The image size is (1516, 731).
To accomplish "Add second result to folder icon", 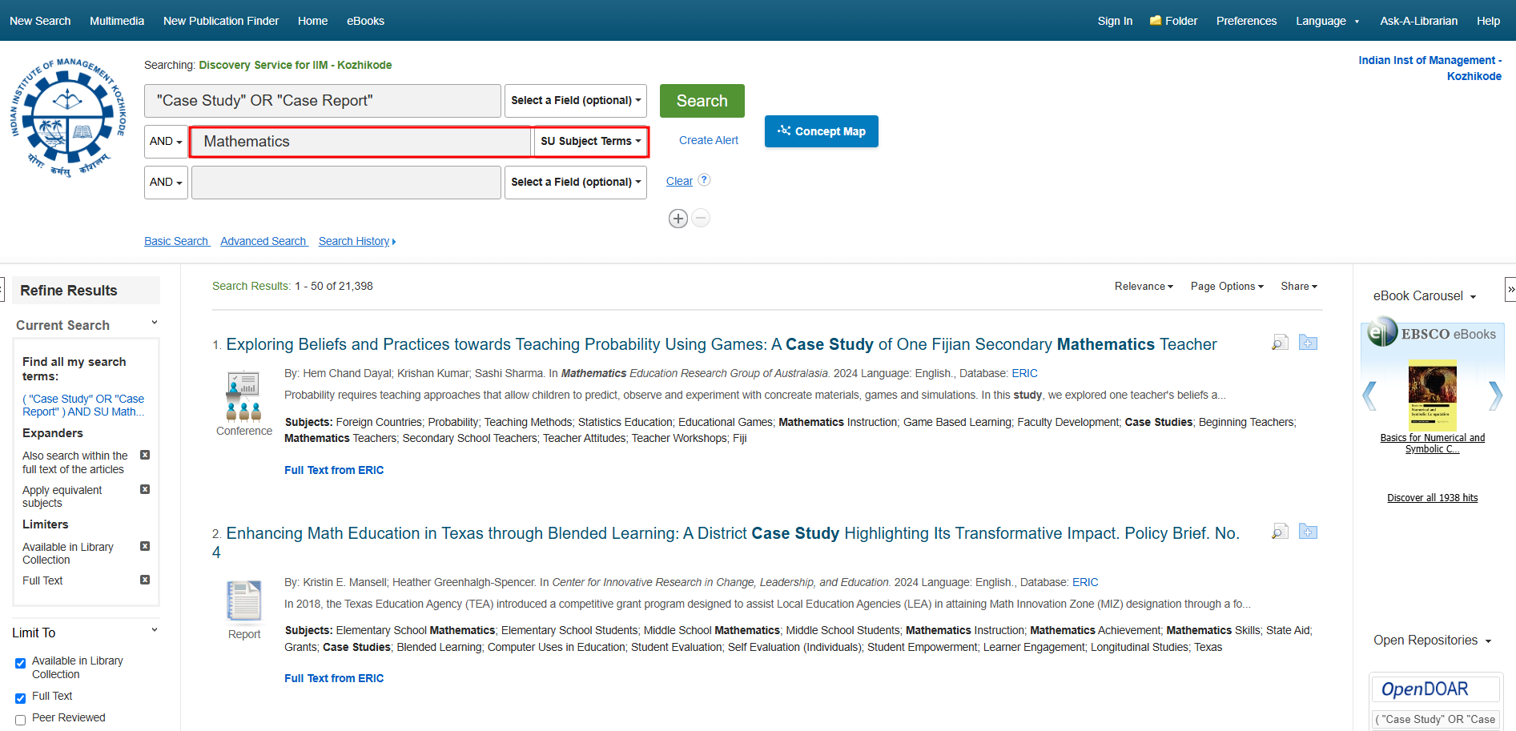I will 1308,532.
